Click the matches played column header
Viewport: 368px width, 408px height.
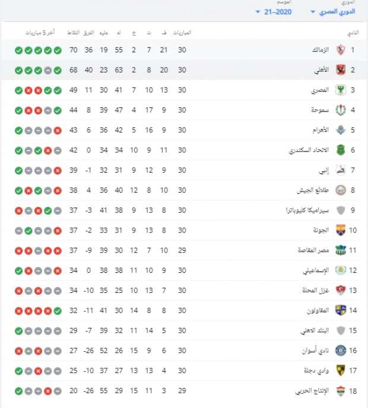click(x=182, y=33)
